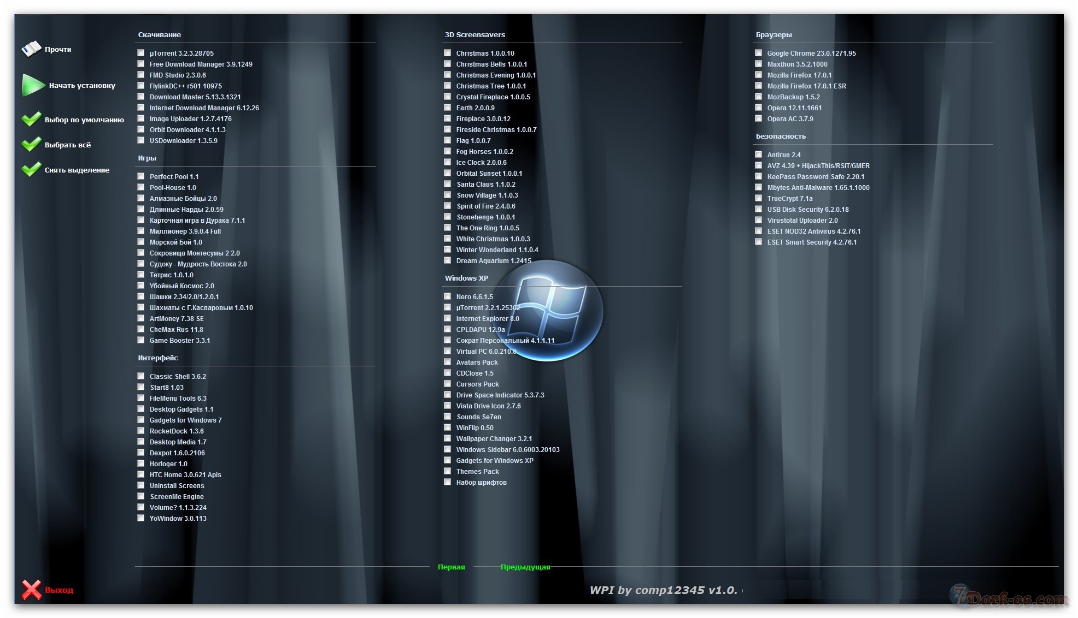The width and height of the screenshot is (1078, 618).
Task: Check the Набор шрифтов checkbox
Action: click(x=448, y=482)
